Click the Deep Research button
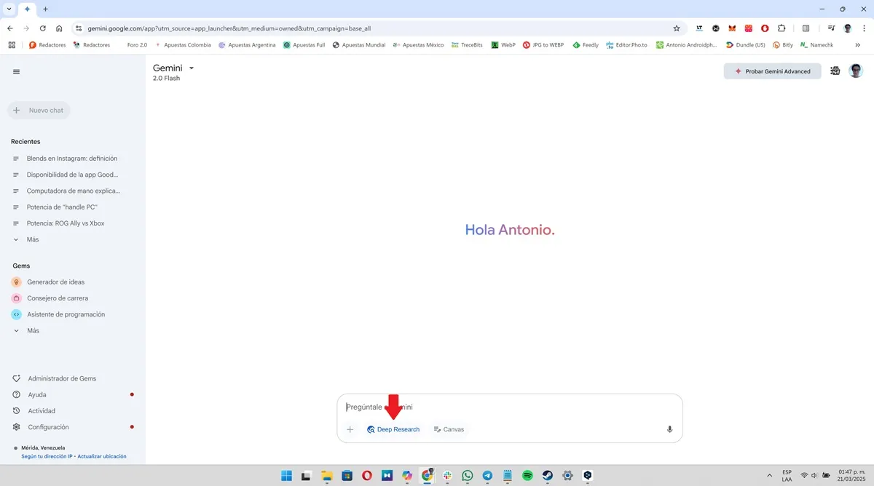The image size is (874, 486). pyautogui.click(x=393, y=429)
